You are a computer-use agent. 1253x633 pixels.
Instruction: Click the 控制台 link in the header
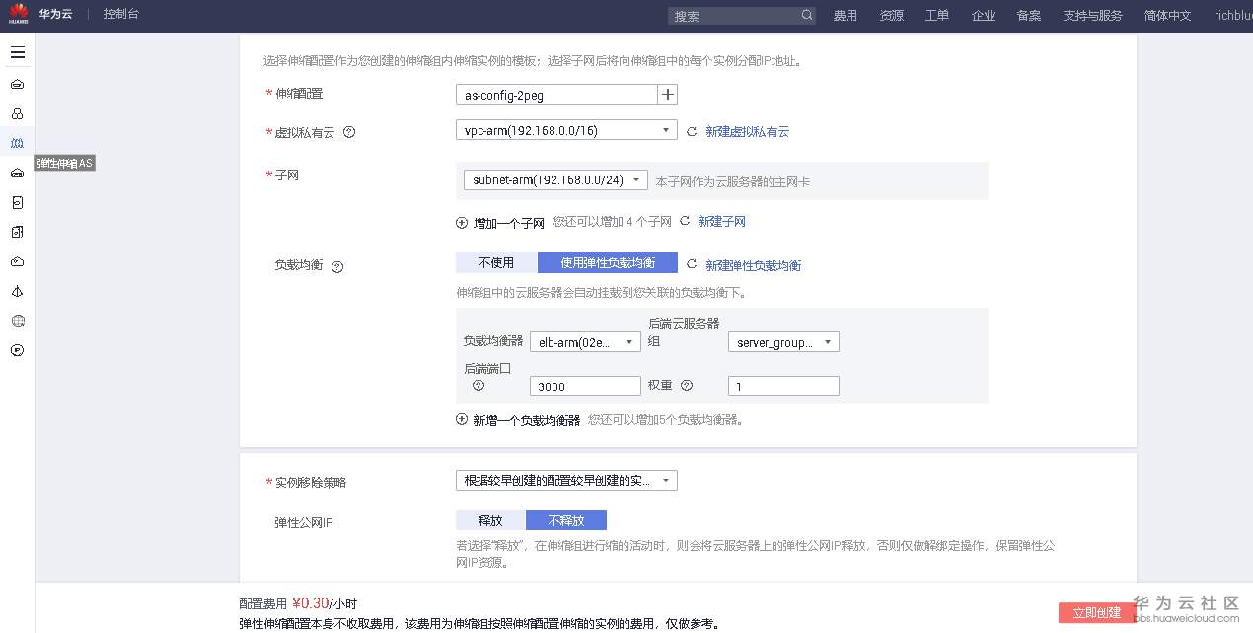coord(121,15)
